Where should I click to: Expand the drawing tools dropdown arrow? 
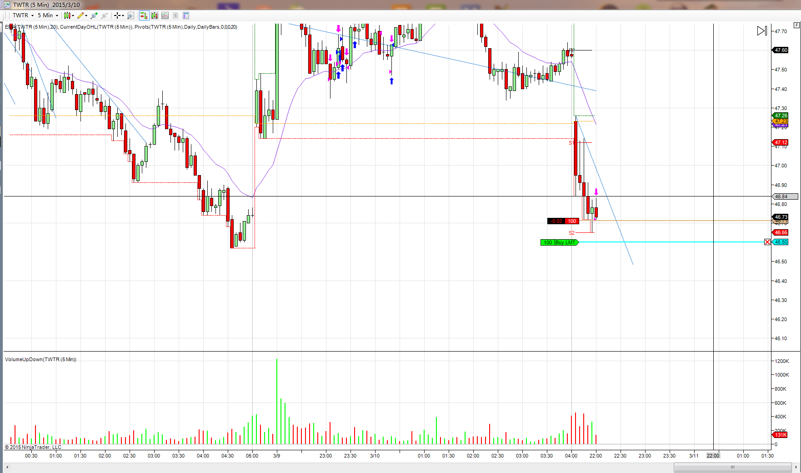(x=86, y=15)
